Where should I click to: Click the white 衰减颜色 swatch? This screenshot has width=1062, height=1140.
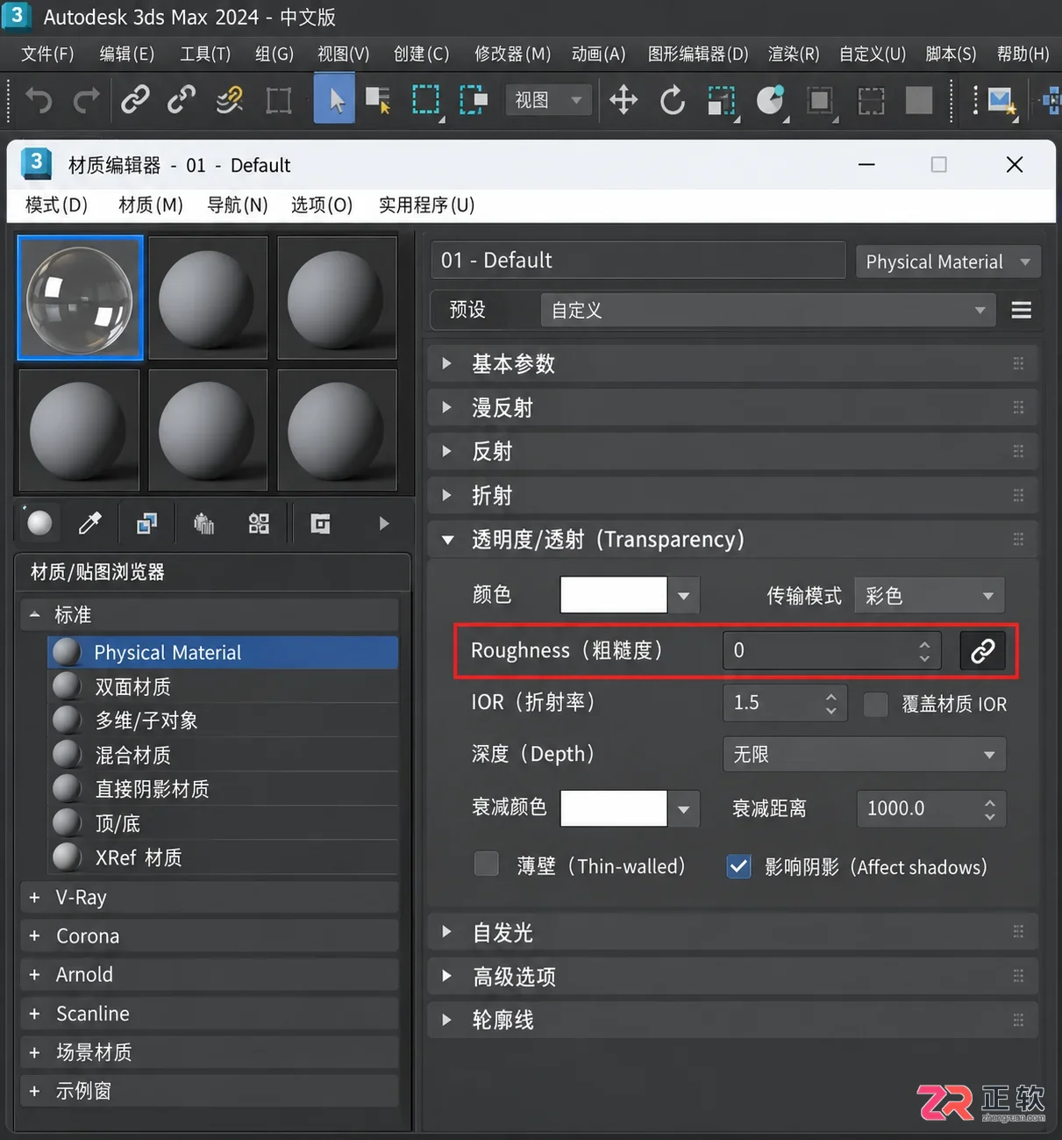tap(614, 808)
